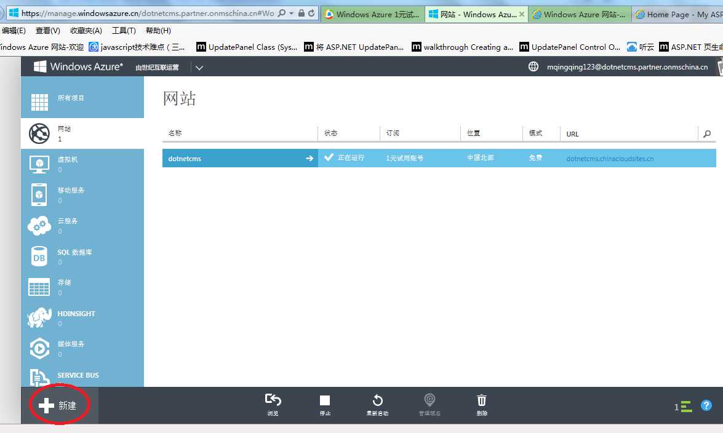Open the dotnetcms.chinacloudsites.cn link
Screen dimensions: 723x433
[610, 159]
